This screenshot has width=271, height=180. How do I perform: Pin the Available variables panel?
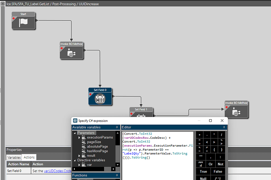pyautogui.click(x=117, y=127)
